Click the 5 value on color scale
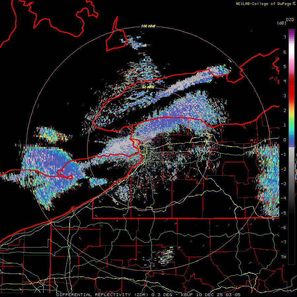297x297 pixels. point(285,66)
